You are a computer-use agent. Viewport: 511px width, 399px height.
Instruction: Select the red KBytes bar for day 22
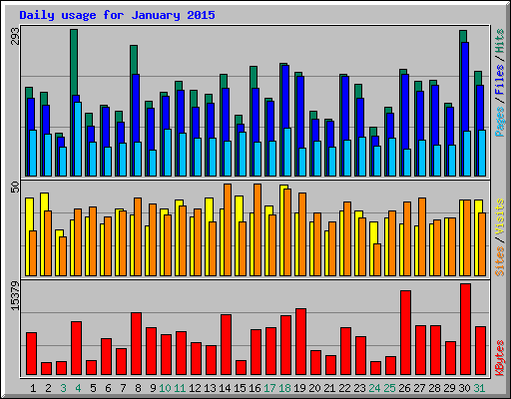click(x=345, y=351)
